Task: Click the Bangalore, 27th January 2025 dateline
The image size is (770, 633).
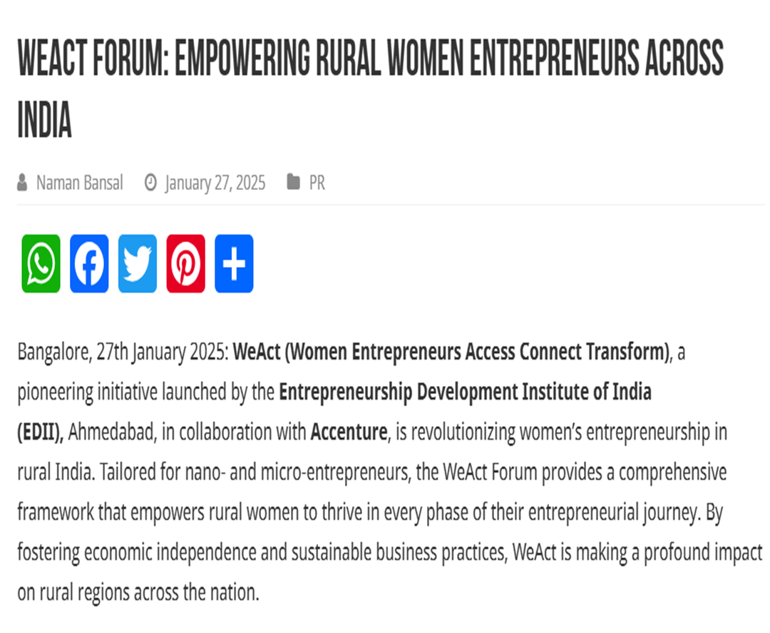Action: coord(123,353)
